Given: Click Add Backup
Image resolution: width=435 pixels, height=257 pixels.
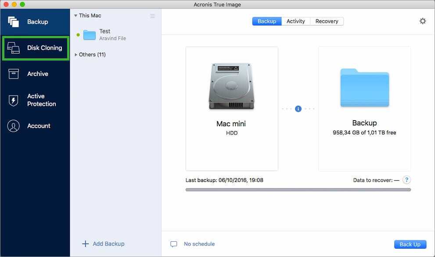Looking at the screenshot, I should [x=104, y=244].
